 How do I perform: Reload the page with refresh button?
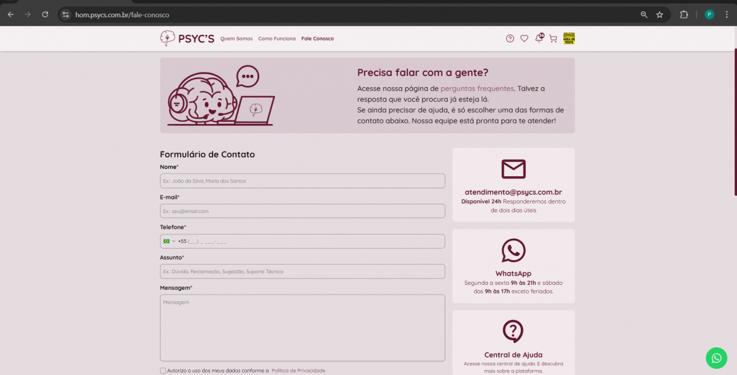[45, 14]
